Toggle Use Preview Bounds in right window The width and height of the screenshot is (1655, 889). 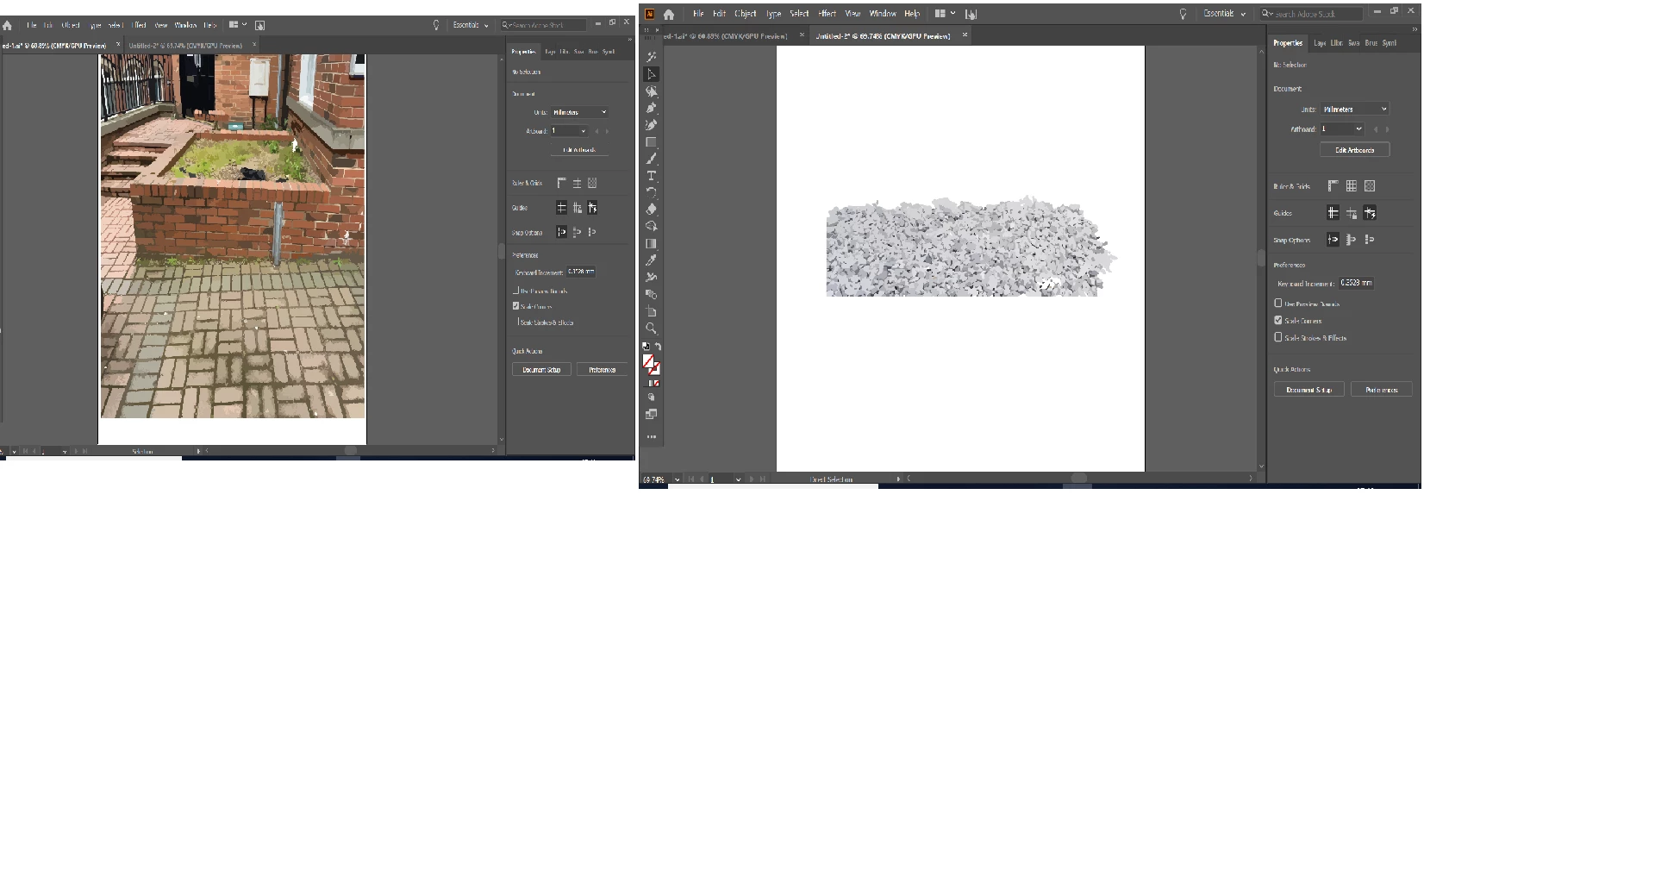[1278, 304]
